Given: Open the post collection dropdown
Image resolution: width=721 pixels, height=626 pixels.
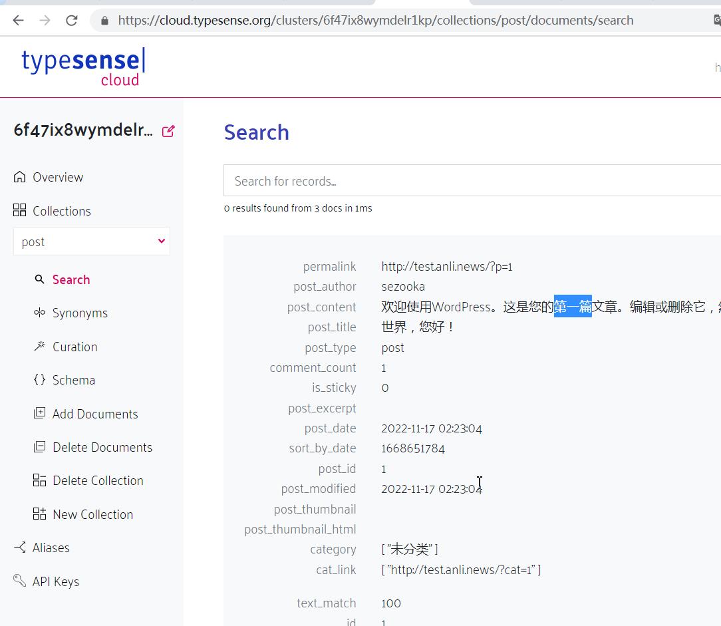Looking at the screenshot, I should coord(91,241).
